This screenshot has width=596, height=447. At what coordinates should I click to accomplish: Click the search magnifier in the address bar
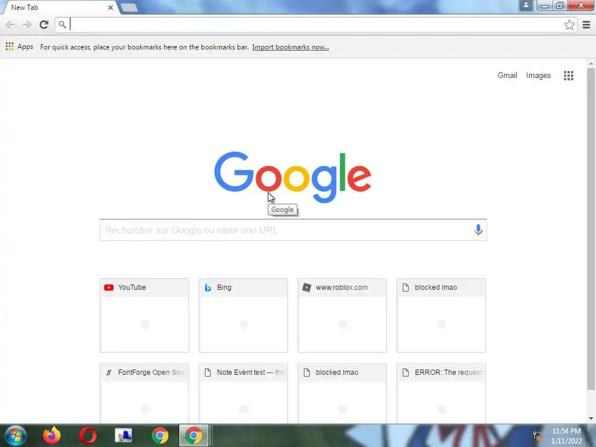(62, 24)
